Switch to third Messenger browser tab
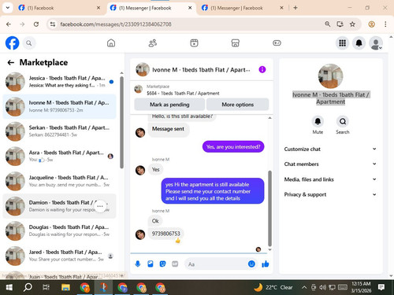This screenshot has width=394, height=295. pyautogui.click(x=242, y=8)
